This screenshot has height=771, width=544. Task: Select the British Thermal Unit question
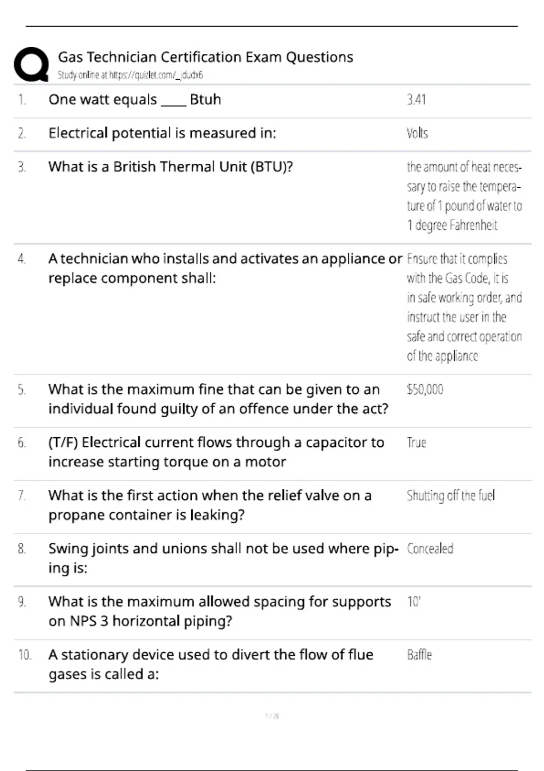point(170,166)
